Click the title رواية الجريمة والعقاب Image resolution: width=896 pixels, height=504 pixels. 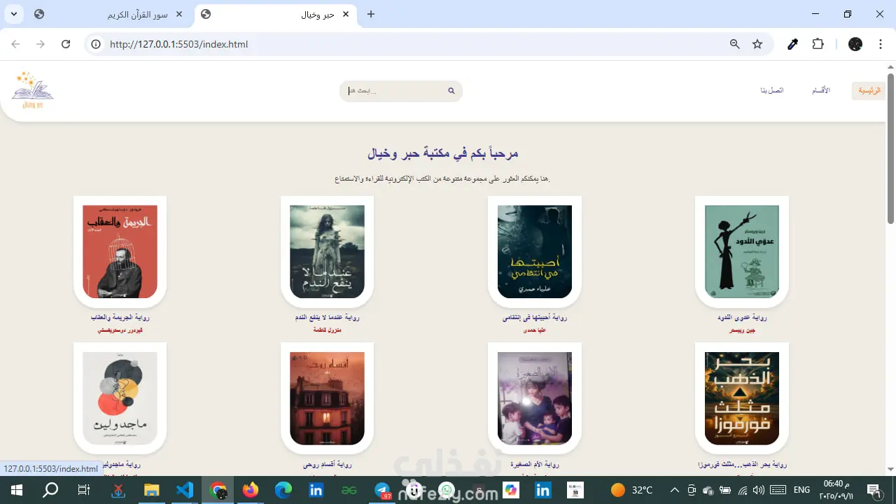coord(120,318)
